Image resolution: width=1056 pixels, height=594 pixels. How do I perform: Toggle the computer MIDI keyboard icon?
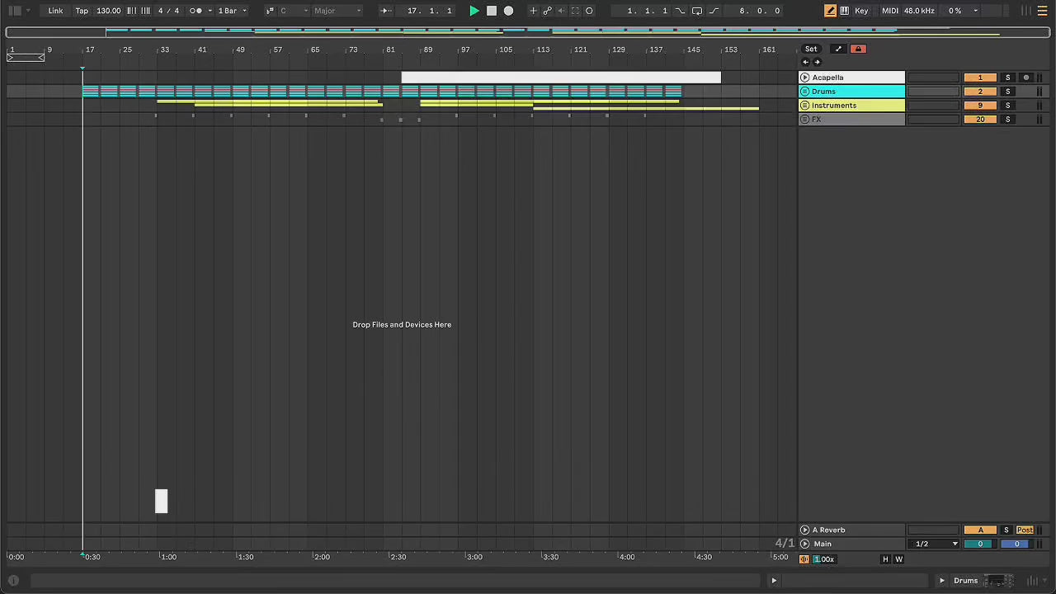pos(844,11)
